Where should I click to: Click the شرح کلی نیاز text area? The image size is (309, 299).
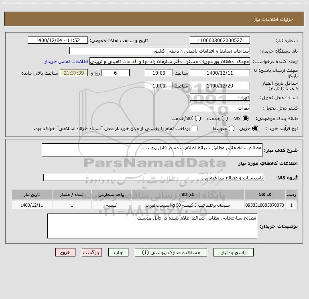tap(152, 150)
